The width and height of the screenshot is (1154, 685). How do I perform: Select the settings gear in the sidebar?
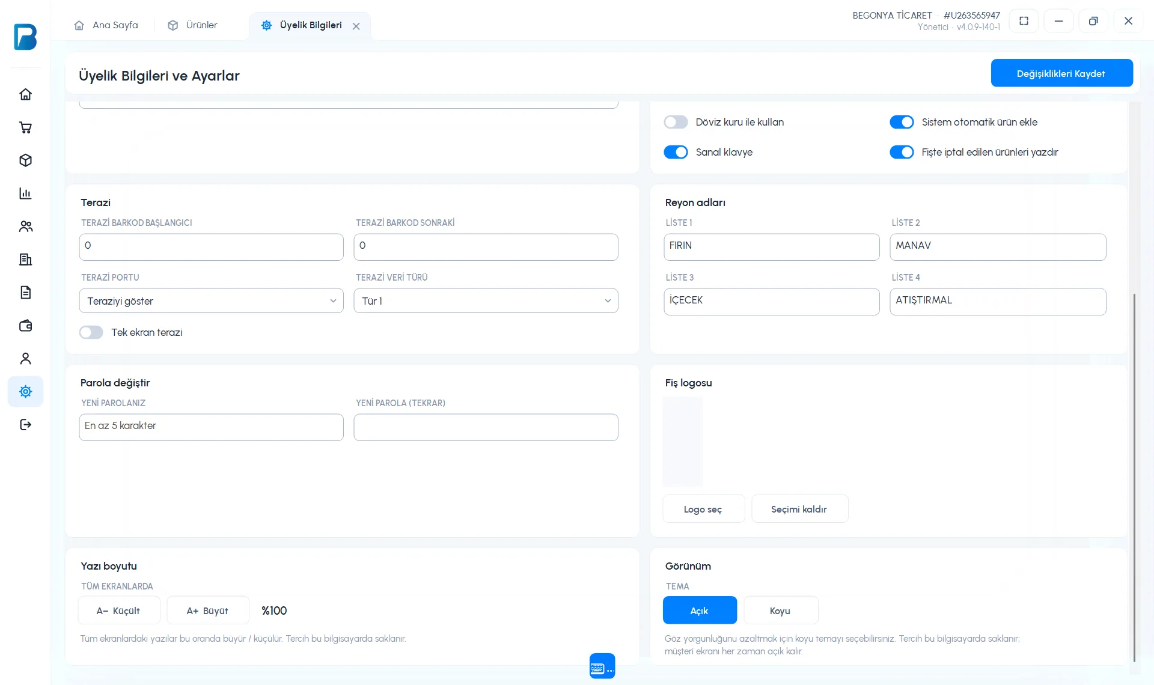[x=25, y=392]
